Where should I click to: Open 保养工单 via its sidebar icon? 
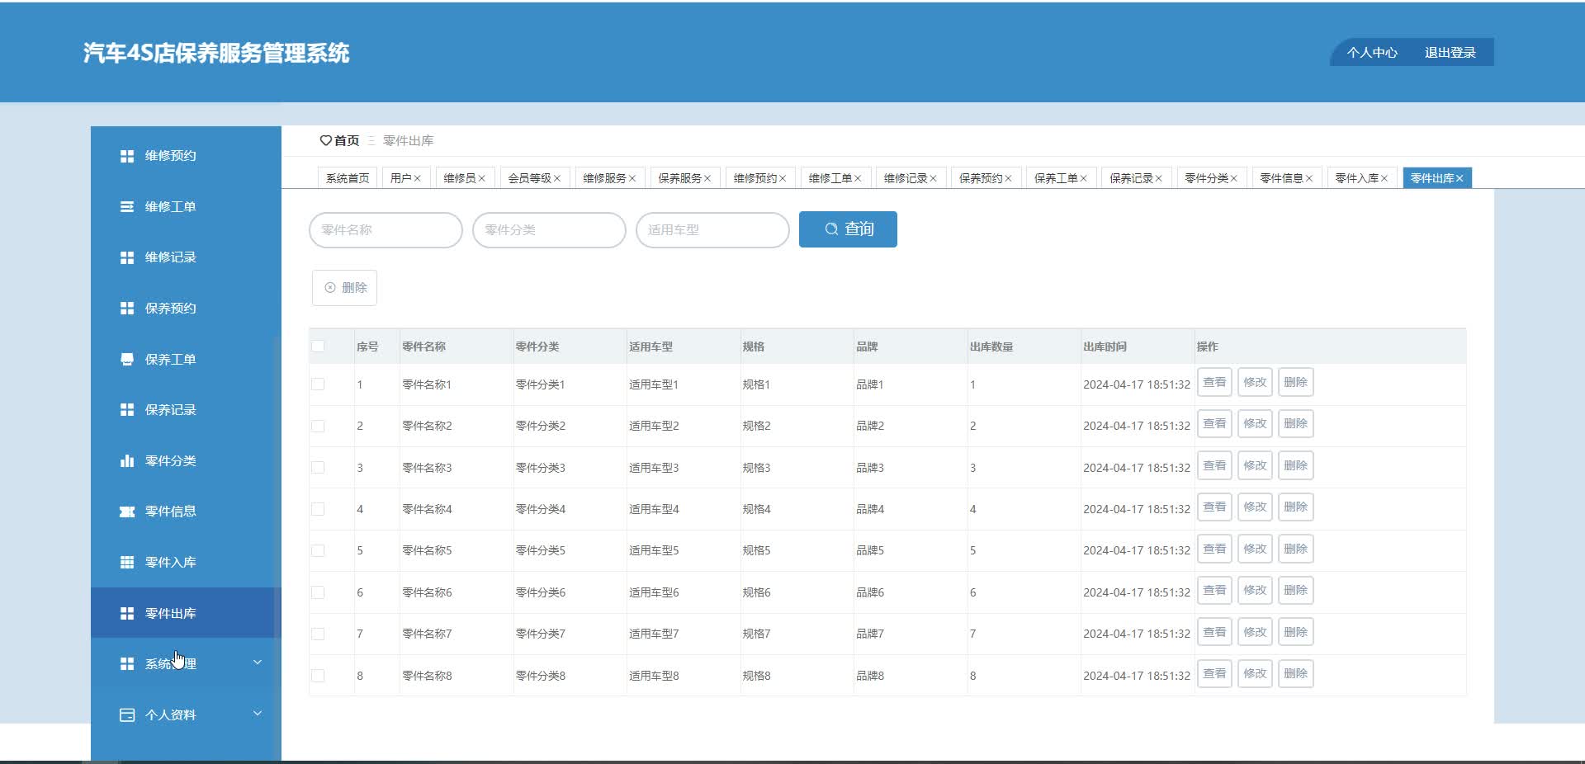[127, 359]
